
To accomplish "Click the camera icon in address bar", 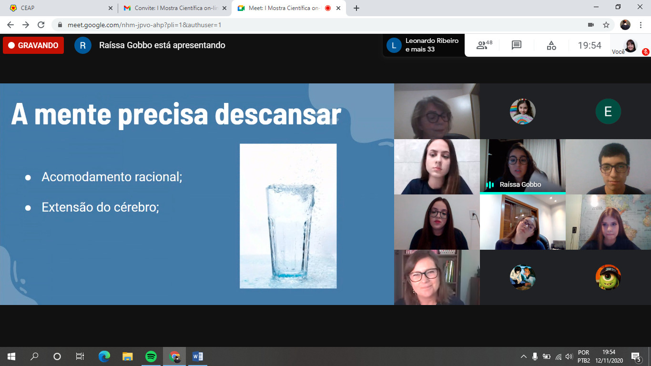I will (x=591, y=25).
